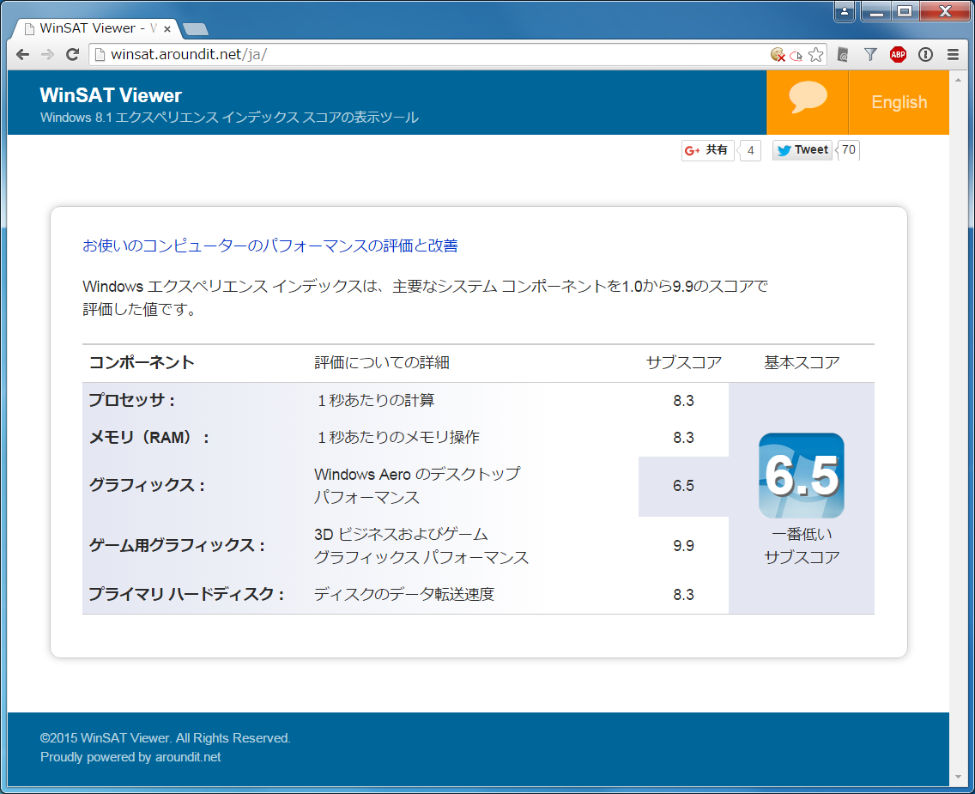975x794 pixels.
Task: Open the performance evaluation and improvement link
Action: [269, 245]
